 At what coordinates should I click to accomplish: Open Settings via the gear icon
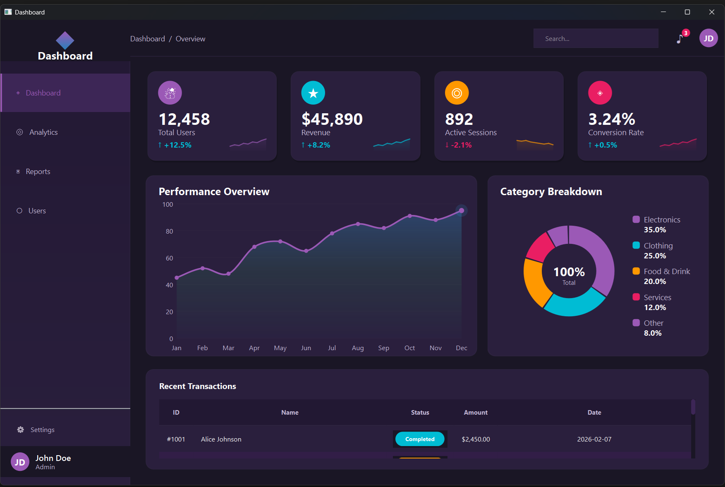[20, 430]
